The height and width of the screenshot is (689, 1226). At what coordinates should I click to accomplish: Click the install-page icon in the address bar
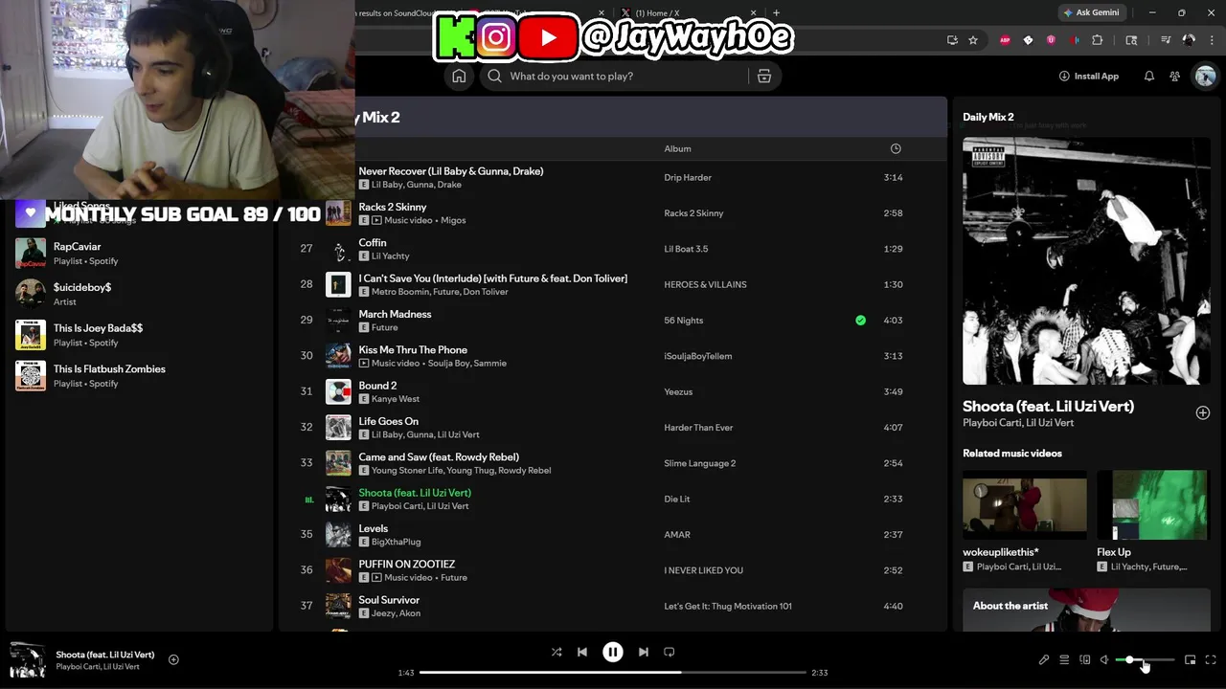tap(951, 40)
